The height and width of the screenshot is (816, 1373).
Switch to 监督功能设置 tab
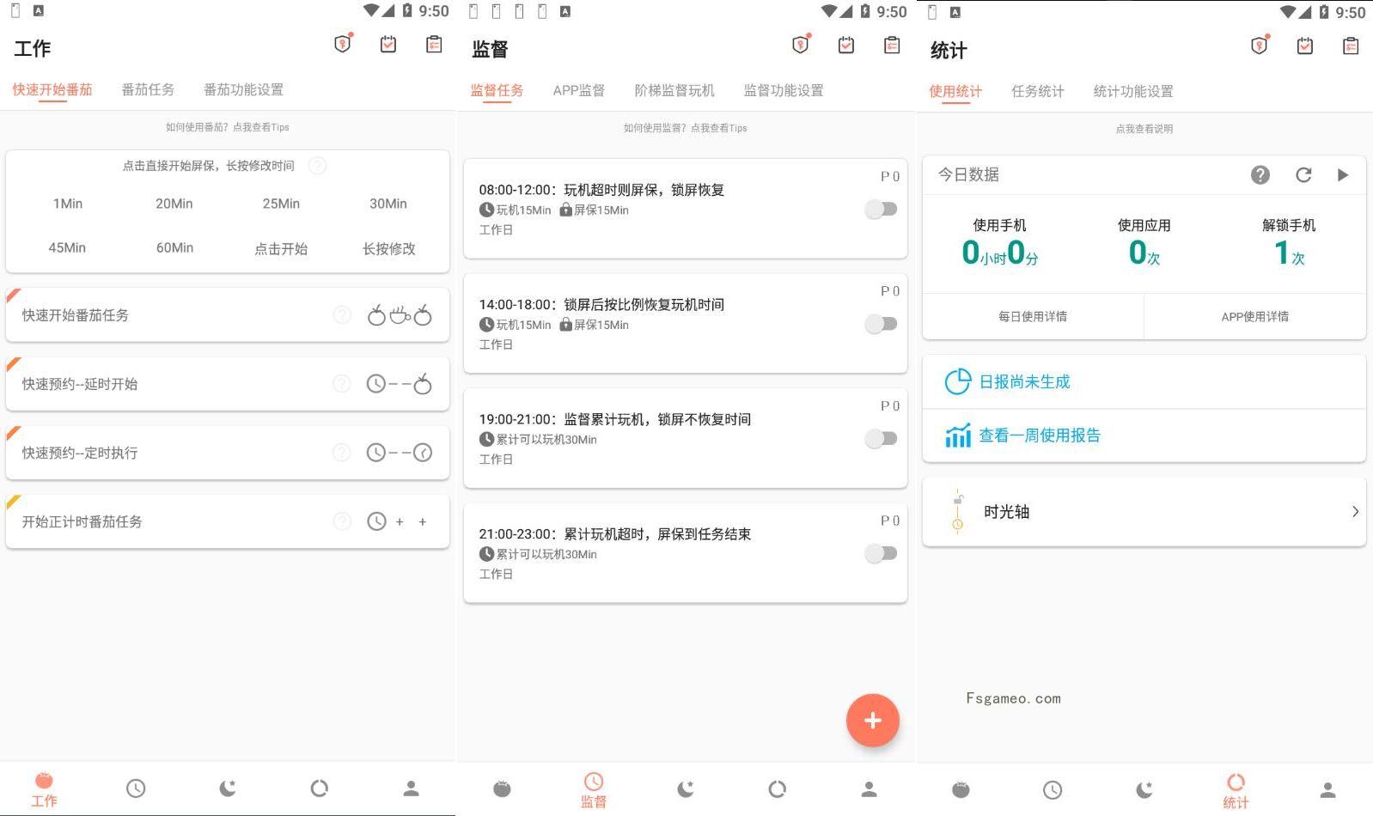tap(784, 90)
